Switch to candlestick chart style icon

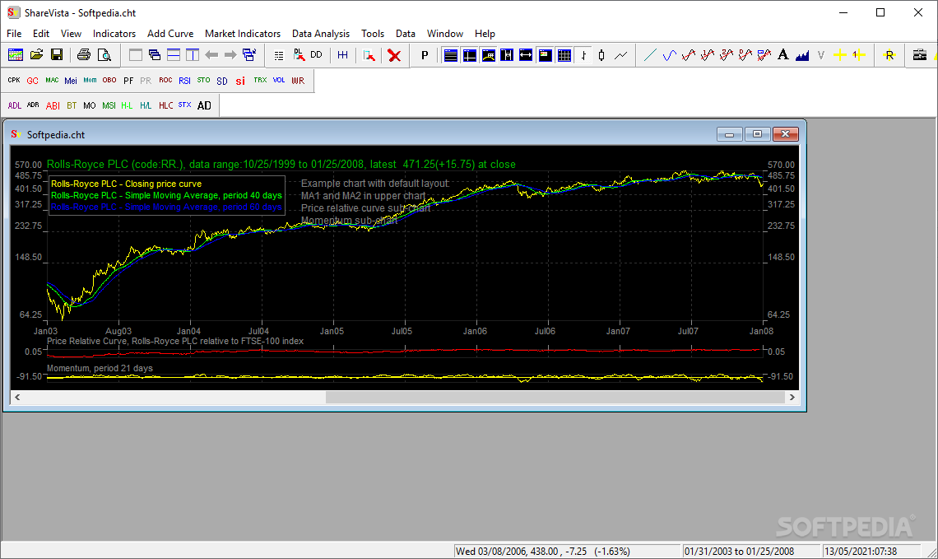point(601,56)
